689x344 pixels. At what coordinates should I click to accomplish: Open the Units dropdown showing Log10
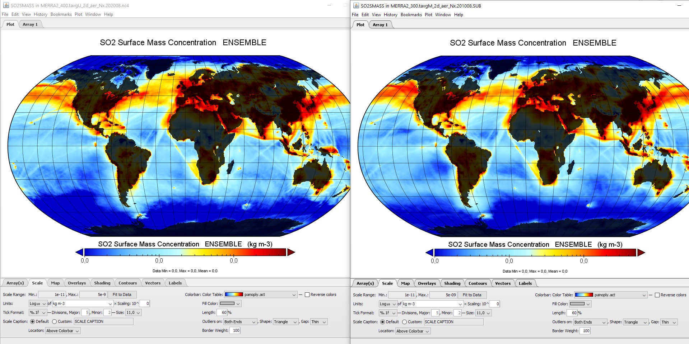pos(37,303)
